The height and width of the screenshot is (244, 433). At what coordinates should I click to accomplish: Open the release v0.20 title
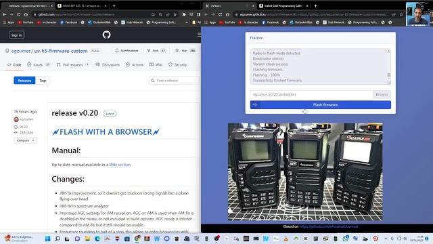75,113
